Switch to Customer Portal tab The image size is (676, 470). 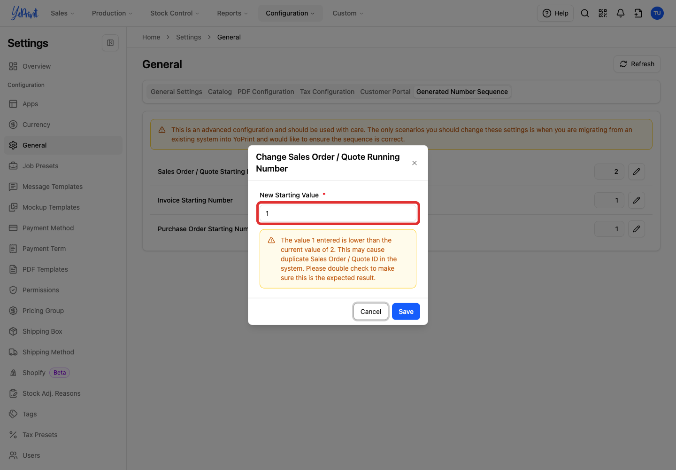[x=385, y=92]
